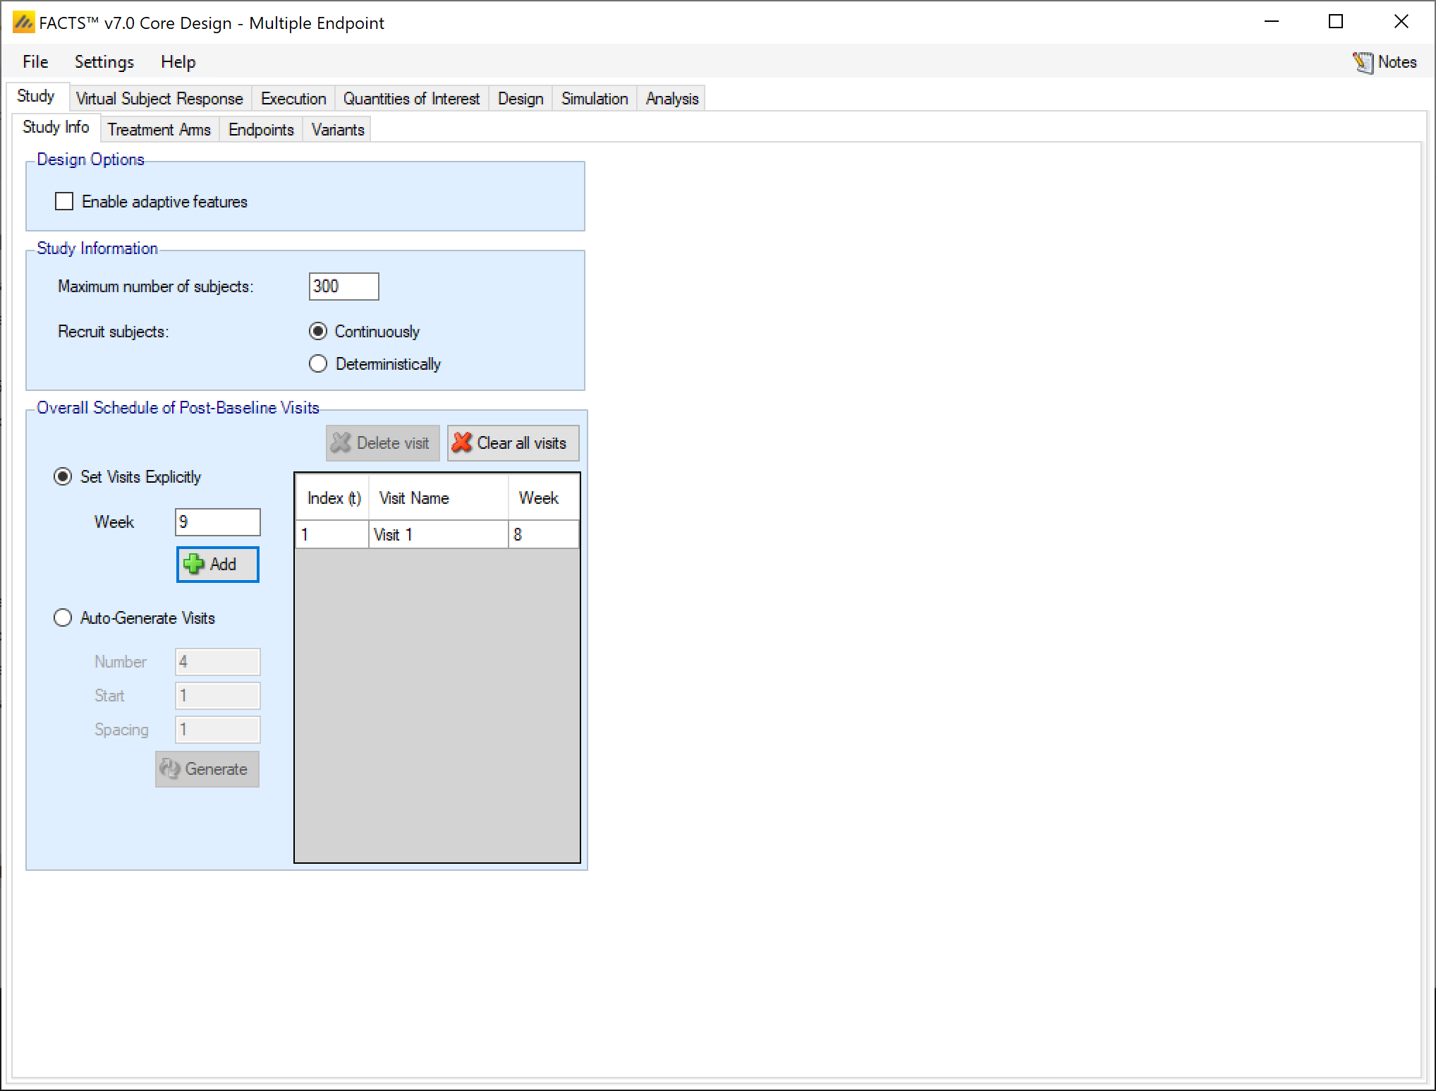1436x1091 pixels.
Task: Switch to Virtual Subject Response tab
Action: click(159, 99)
